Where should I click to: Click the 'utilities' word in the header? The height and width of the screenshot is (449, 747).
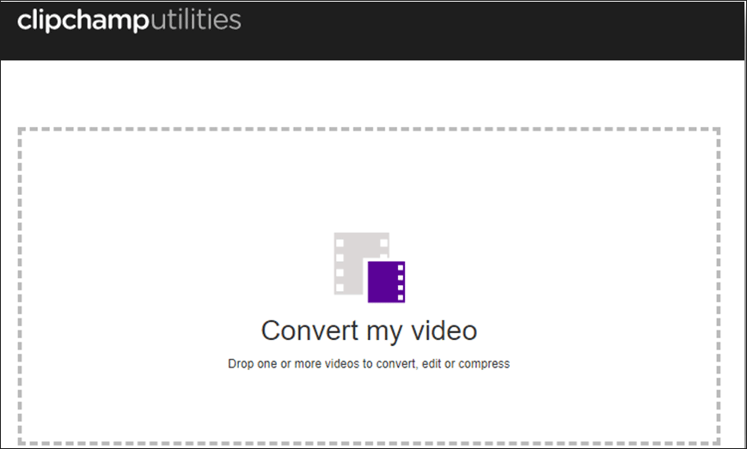coord(196,19)
